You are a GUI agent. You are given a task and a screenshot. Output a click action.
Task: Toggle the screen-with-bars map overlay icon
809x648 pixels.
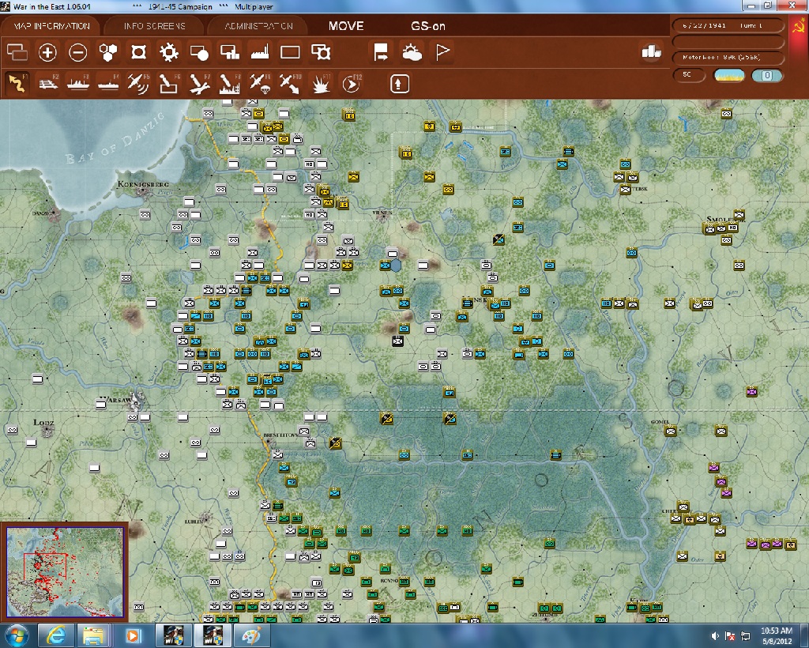[230, 52]
